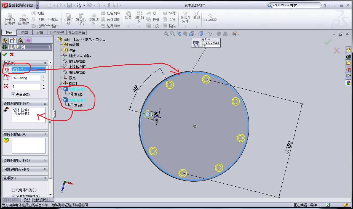Select 草图3 in the feature tree
Screen dimensions: 353x209
click(78, 105)
